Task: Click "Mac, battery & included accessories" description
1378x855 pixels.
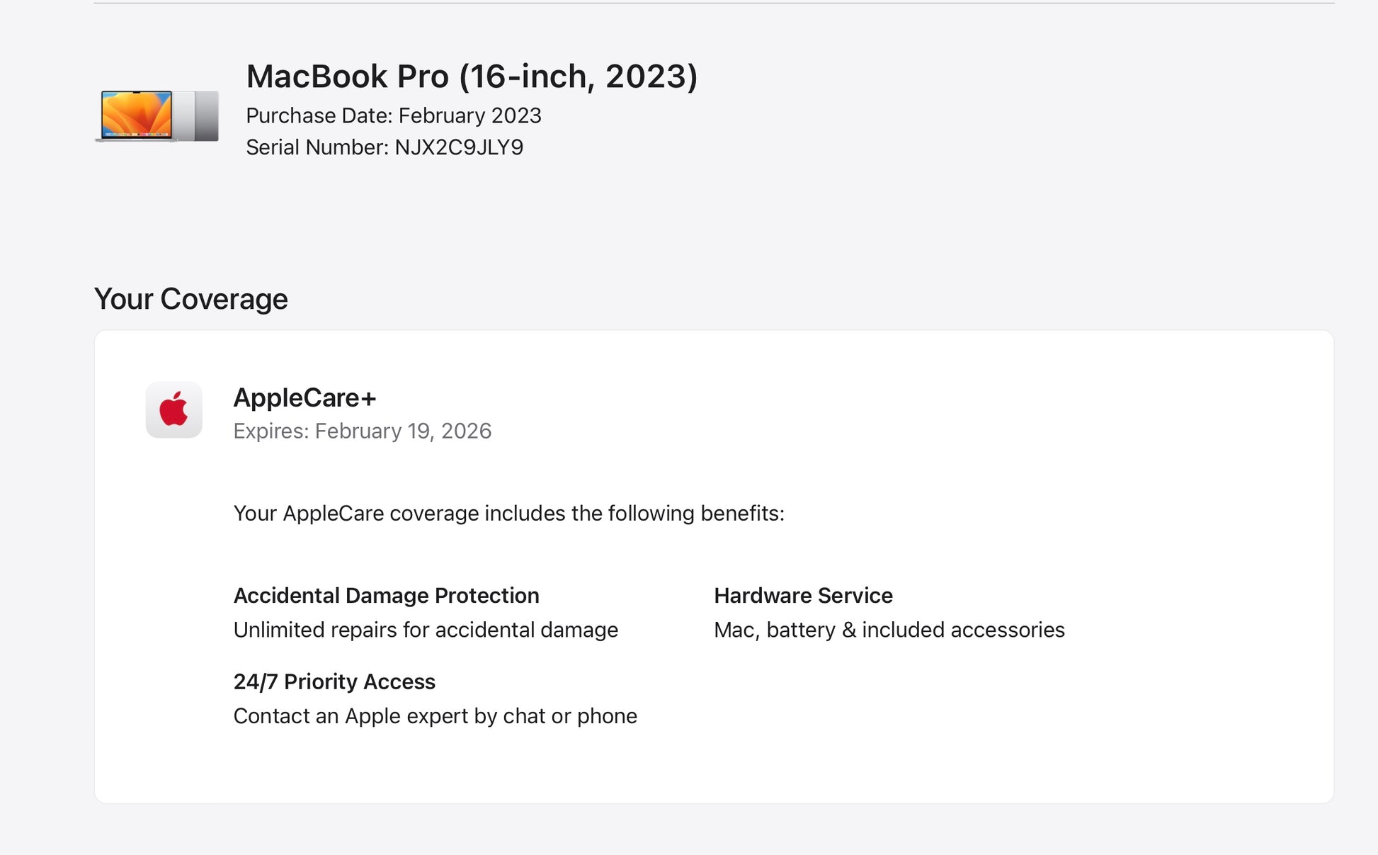Action: [x=889, y=630]
